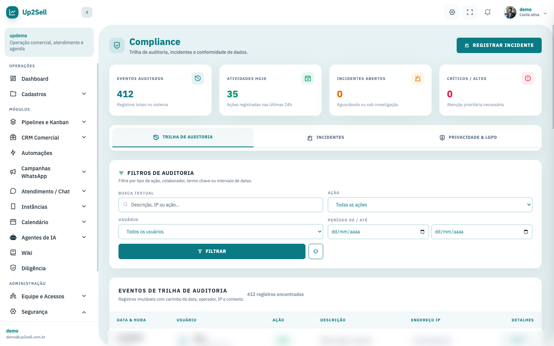Open the first date picker calendar icon
The image size is (554, 346).
click(422, 232)
